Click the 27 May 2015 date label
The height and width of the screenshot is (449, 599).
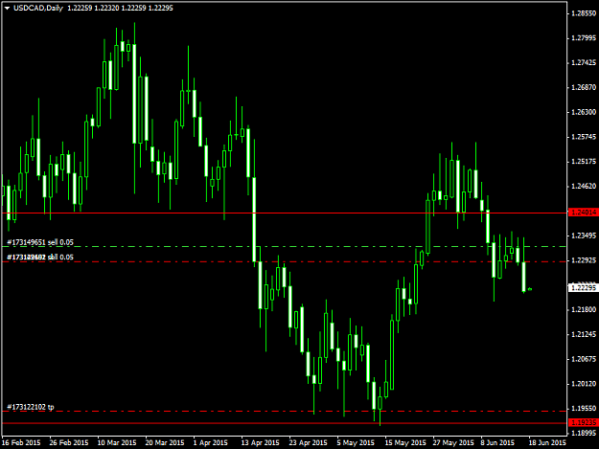coord(453,443)
